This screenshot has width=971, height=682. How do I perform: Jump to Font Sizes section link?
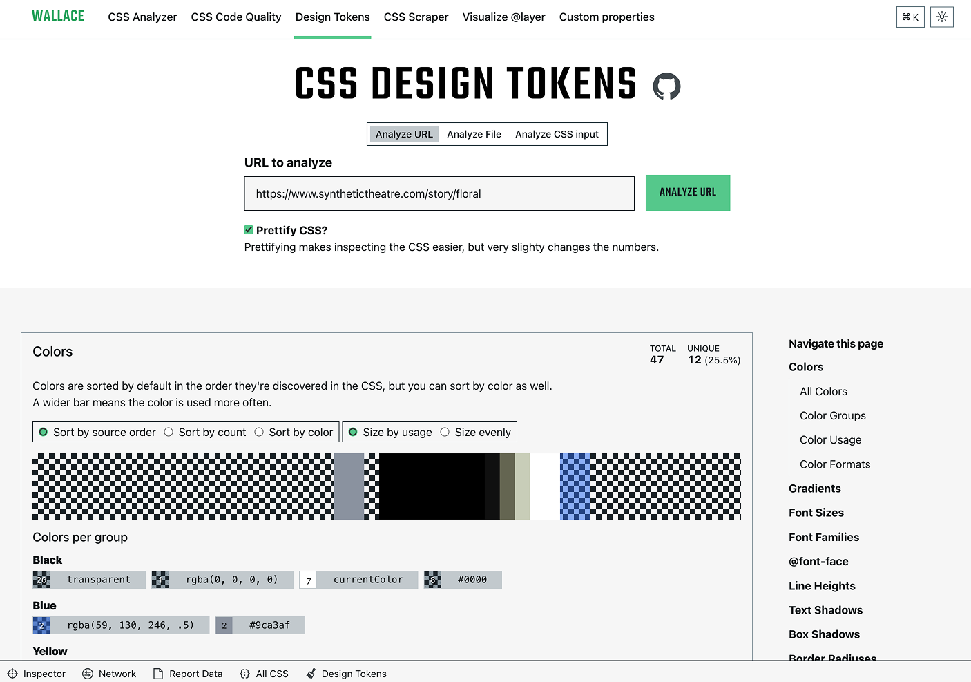click(816, 513)
